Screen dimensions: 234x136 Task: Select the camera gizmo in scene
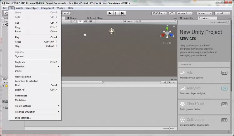coord(85,35)
